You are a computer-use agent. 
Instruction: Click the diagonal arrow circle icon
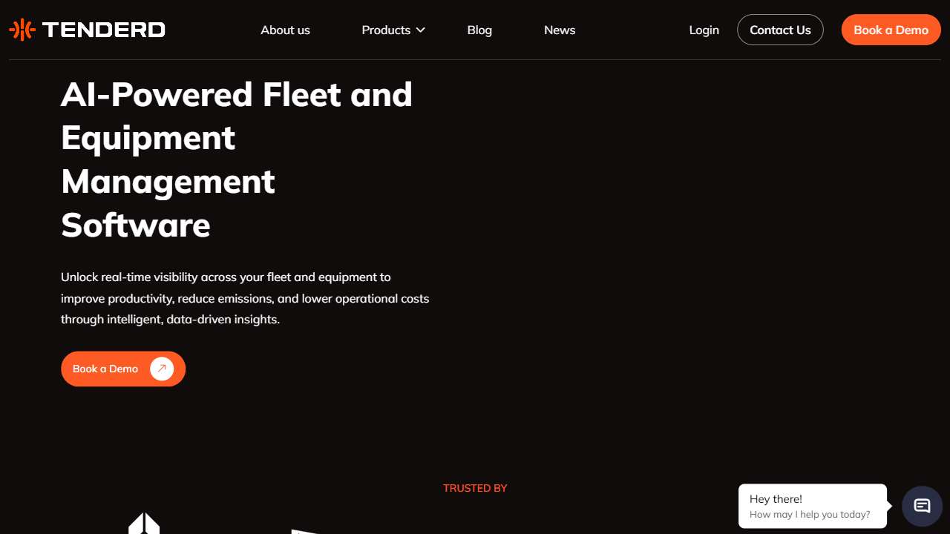pos(162,369)
